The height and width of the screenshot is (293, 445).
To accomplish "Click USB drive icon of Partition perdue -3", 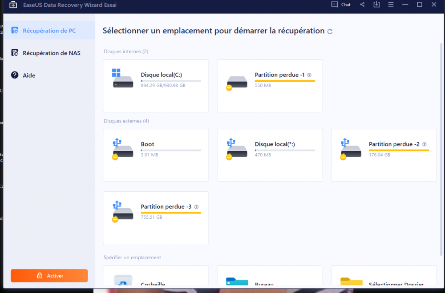I will click(123, 211).
